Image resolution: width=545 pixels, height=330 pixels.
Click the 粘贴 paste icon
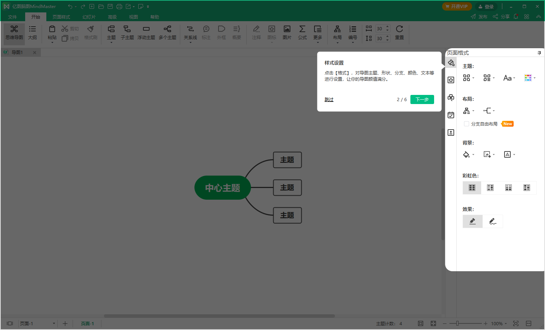click(52, 29)
